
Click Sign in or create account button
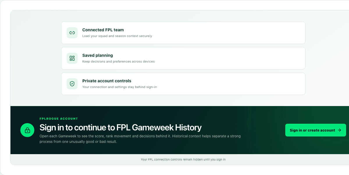(316, 130)
